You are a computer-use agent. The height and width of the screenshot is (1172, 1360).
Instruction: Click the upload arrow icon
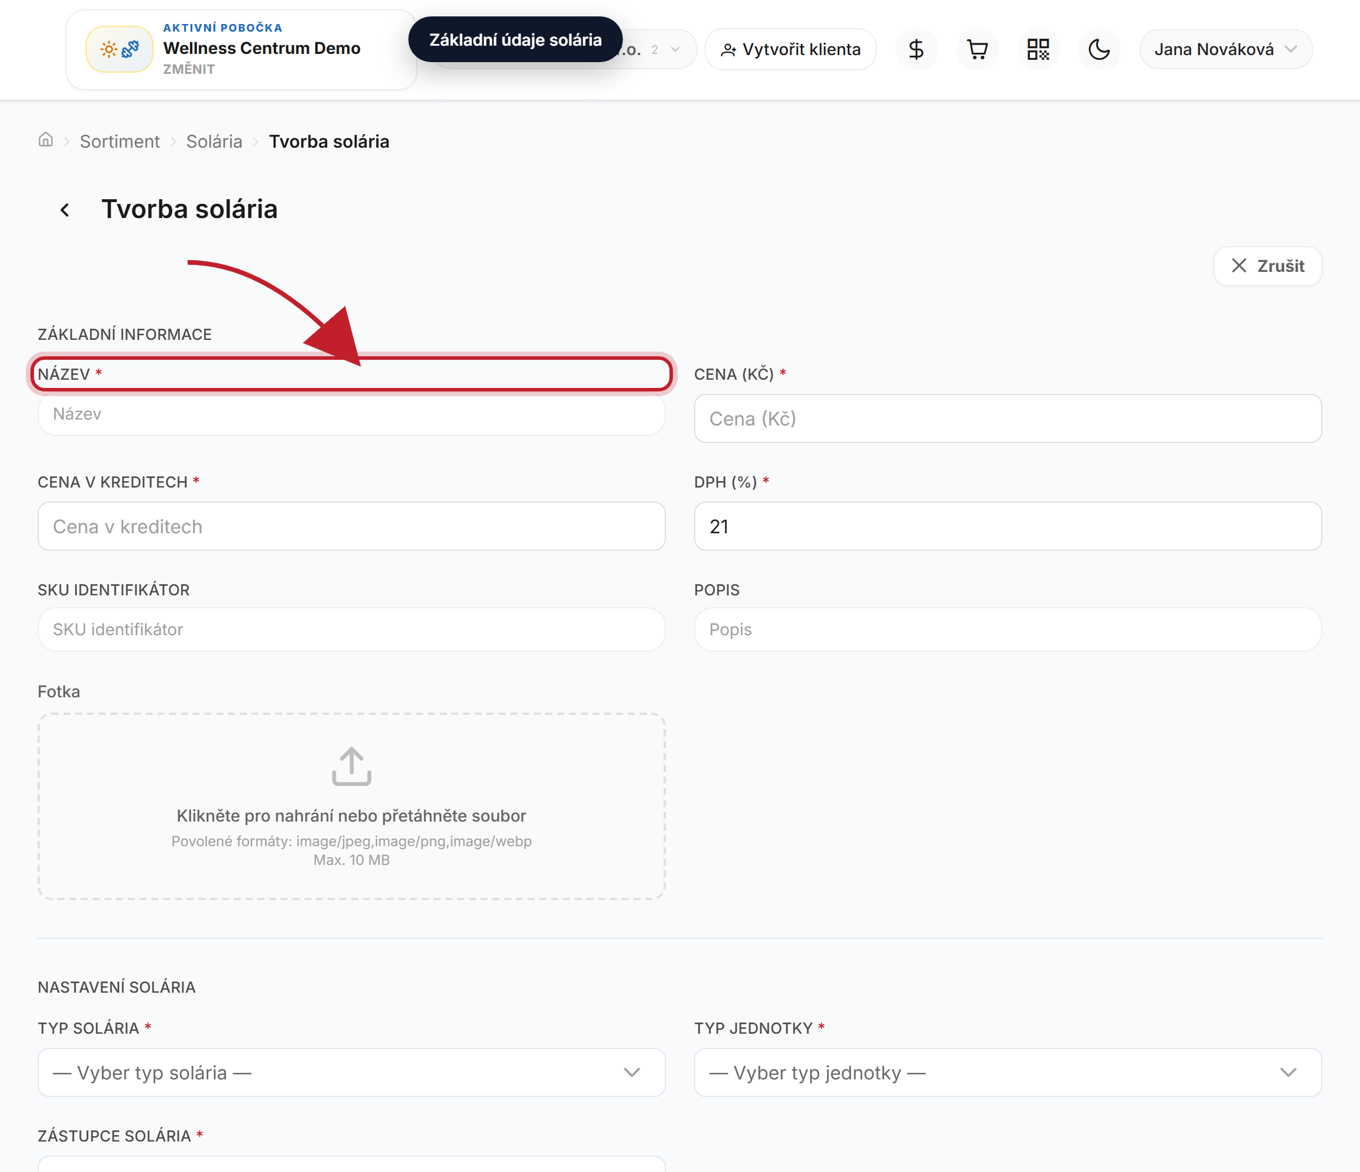coord(352,766)
